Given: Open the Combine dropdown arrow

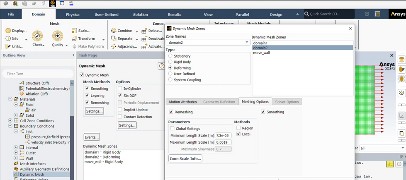Looking at the screenshot, I should 137,32.
